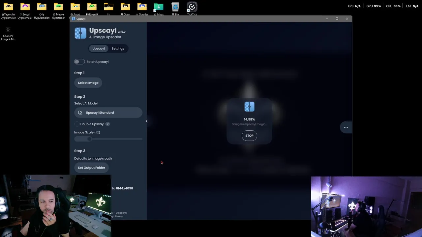422x237 pixels.
Task: Open the ChatGPT Image 4 M... desktop file
Action: click(8, 34)
